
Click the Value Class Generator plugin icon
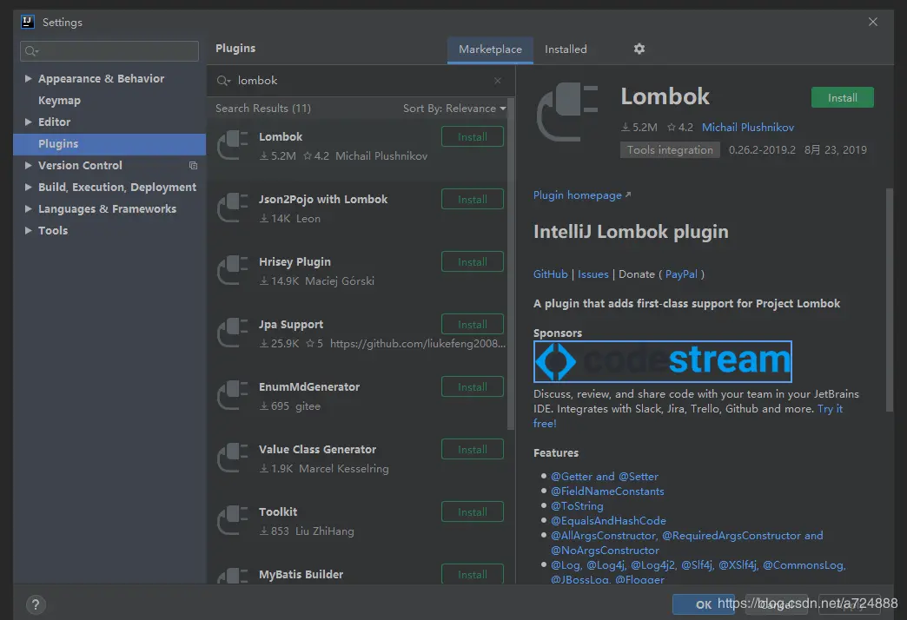(232, 458)
